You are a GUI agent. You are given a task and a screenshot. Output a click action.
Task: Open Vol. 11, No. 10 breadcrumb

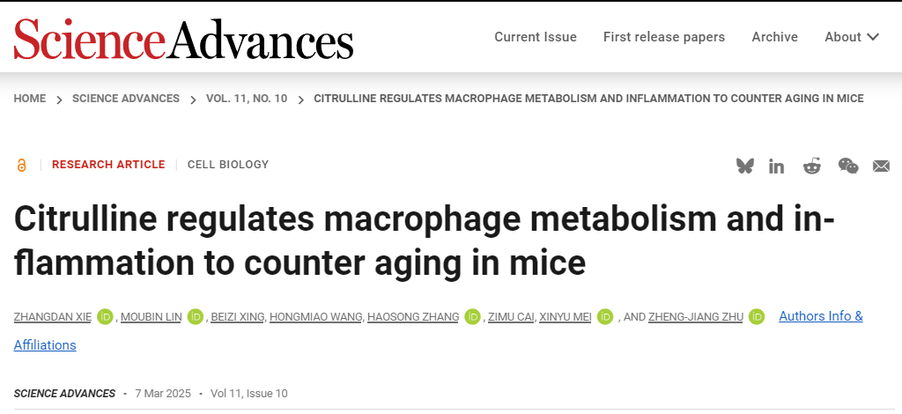[x=247, y=99]
